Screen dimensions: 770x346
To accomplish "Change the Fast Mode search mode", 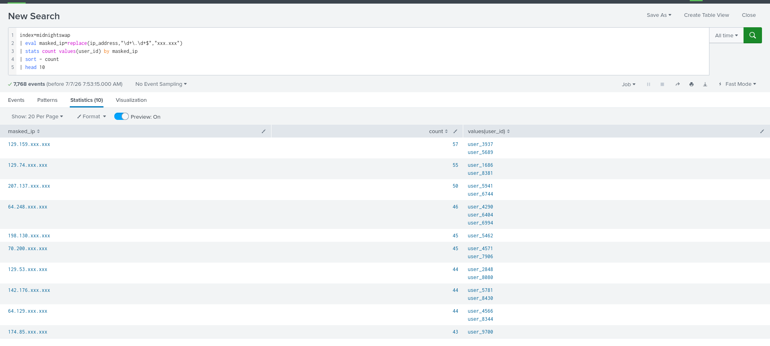I will 738,84.
